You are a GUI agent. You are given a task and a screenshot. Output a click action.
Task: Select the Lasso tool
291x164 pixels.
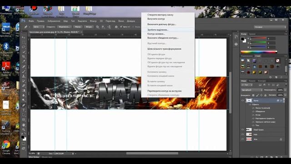pos(24,47)
